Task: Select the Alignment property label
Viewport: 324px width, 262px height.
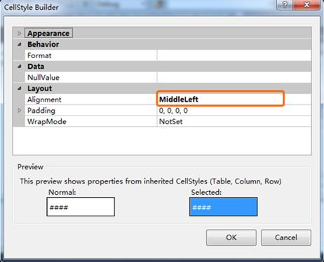Action: [x=44, y=99]
